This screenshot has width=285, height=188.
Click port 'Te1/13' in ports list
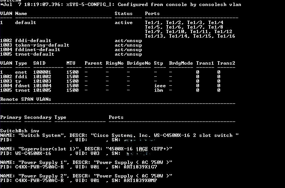coord(154,36)
